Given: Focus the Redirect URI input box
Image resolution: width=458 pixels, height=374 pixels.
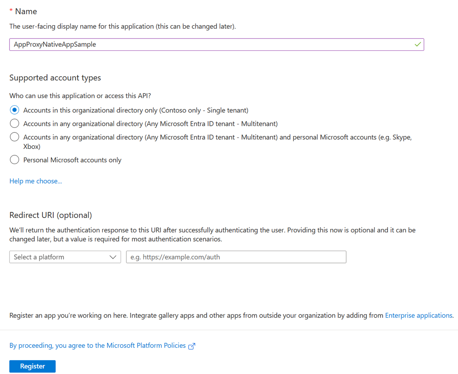Looking at the screenshot, I should (236, 257).
